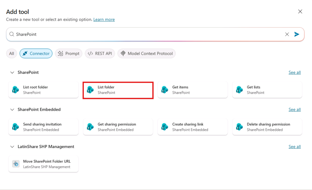
Task: Click the plug icon in Connector filter
Action: [25, 53]
